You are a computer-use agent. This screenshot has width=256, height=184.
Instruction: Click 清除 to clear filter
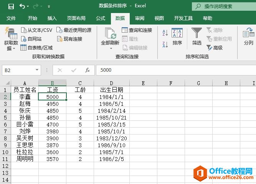pos(215,30)
